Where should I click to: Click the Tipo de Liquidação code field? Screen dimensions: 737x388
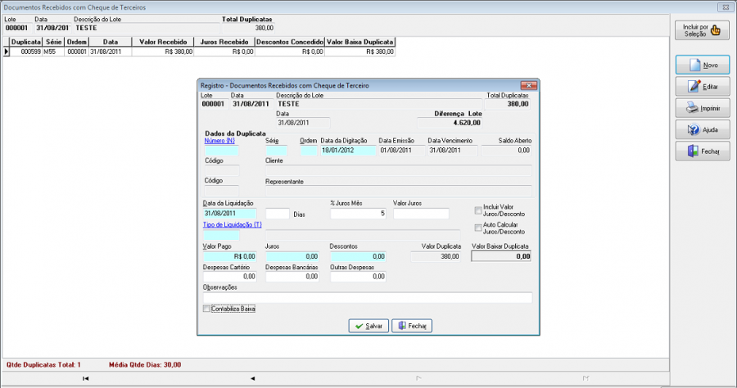[221, 235]
